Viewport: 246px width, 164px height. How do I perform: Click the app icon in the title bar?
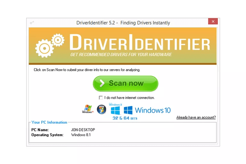pyautogui.click(x=32, y=23)
